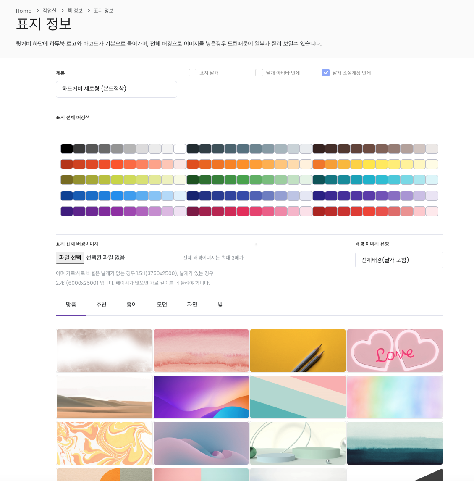Screen dimensions: 474x481
Task: Pick the Love hearts background thumbnail
Action: click(x=395, y=350)
